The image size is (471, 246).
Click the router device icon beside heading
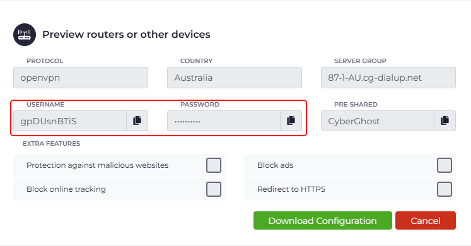[25, 35]
